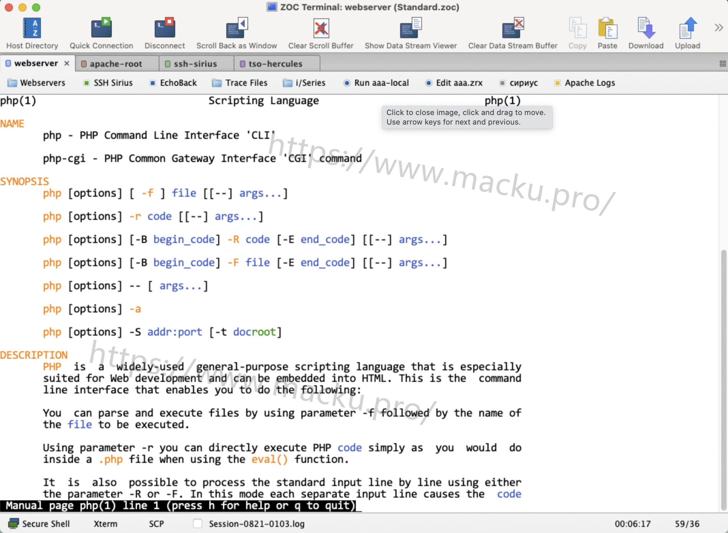728x533 pixels.
Task: Switch to the apache-root tab
Action: pyautogui.click(x=116, y=64)
